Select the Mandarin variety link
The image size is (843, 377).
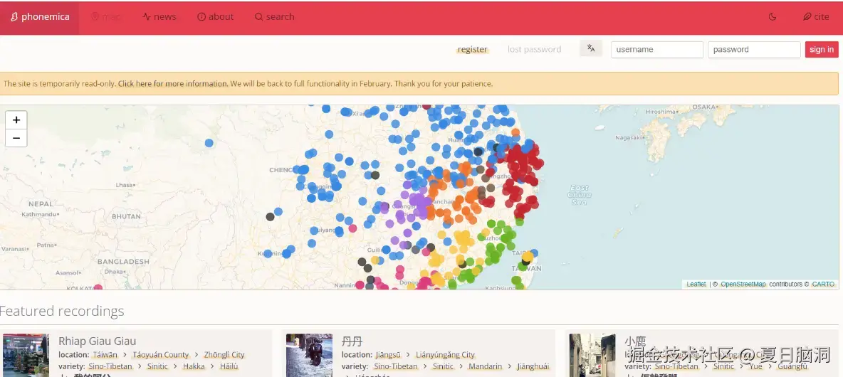485,367
